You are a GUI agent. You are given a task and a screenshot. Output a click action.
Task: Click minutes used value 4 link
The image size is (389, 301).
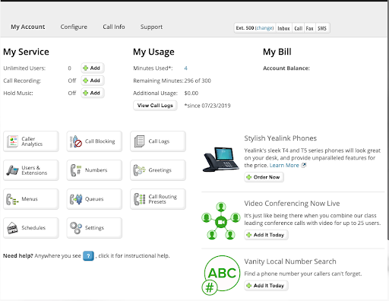[185, 68]
